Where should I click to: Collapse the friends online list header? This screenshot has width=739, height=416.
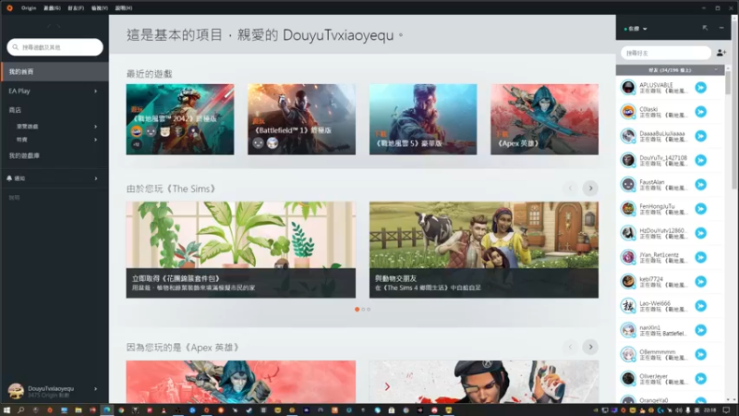click(670, 70)
